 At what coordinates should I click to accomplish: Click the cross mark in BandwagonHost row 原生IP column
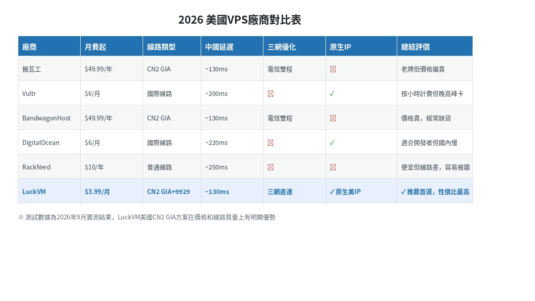tap(333, 118)
